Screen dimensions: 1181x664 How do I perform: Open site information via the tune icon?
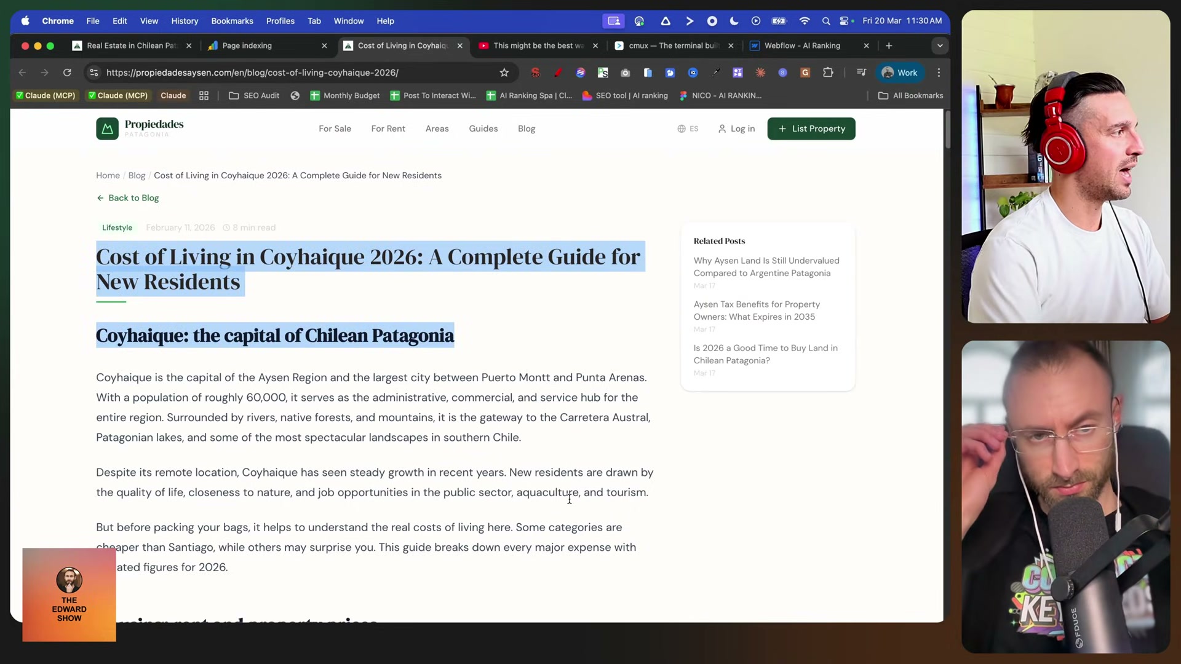click(x=93, y=73)
